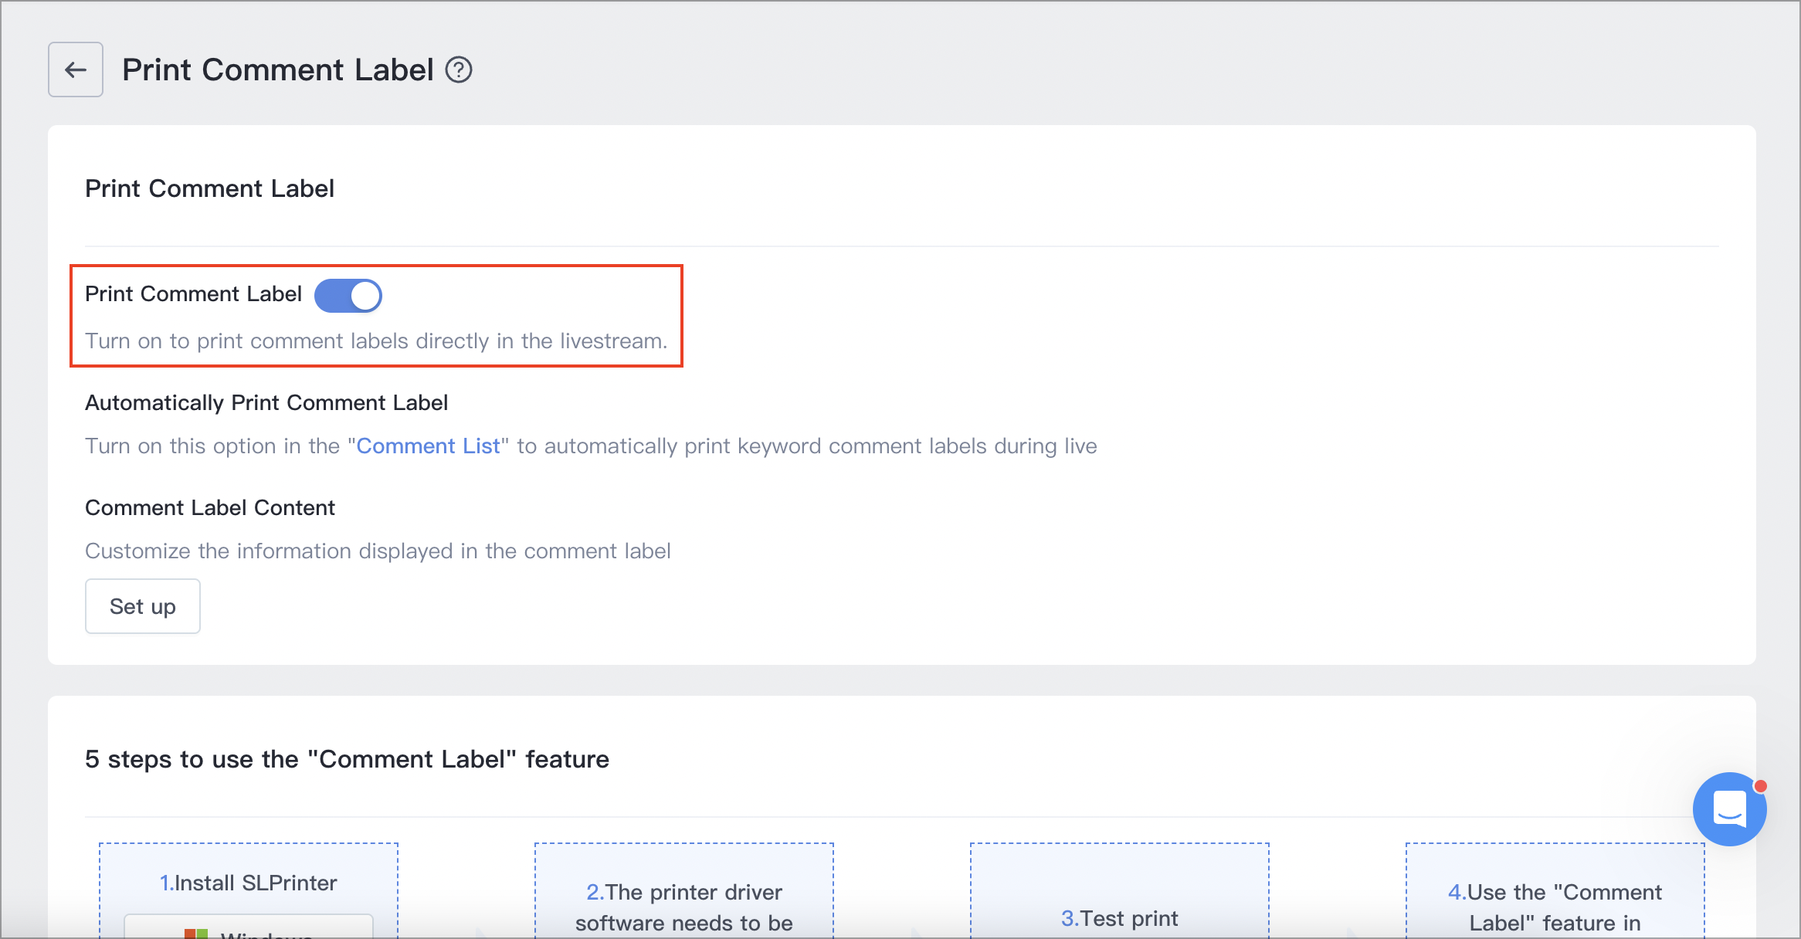
Task: Click the 'Customize the information displayed' description text
Action: click(378, 551)
